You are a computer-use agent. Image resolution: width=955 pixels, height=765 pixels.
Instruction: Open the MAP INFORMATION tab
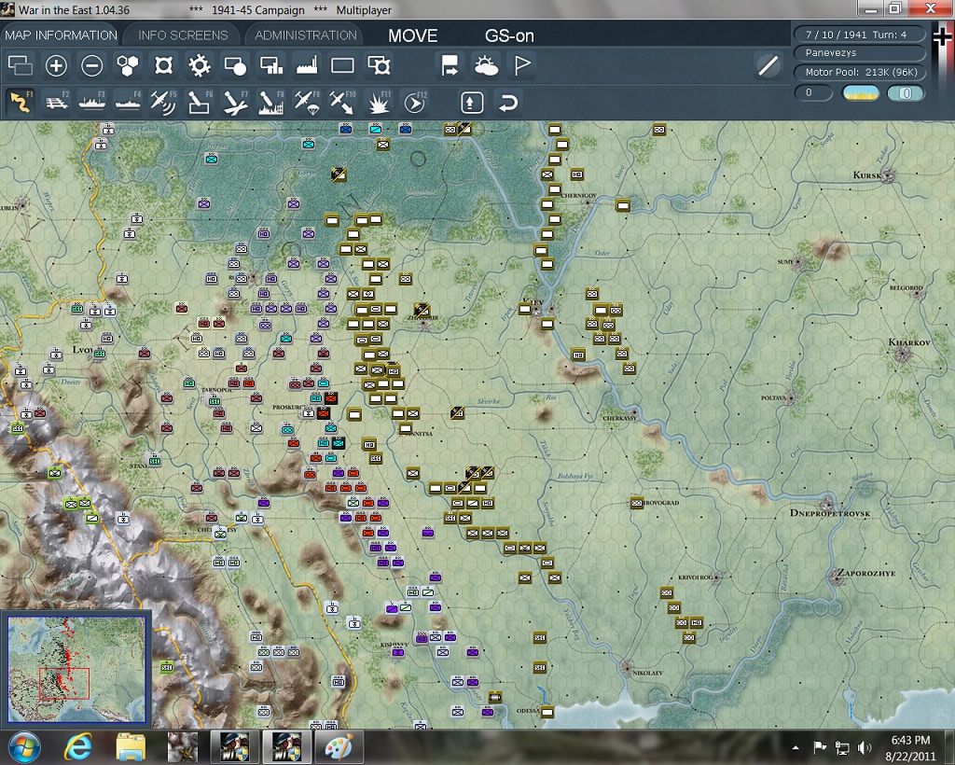(61, 35)
